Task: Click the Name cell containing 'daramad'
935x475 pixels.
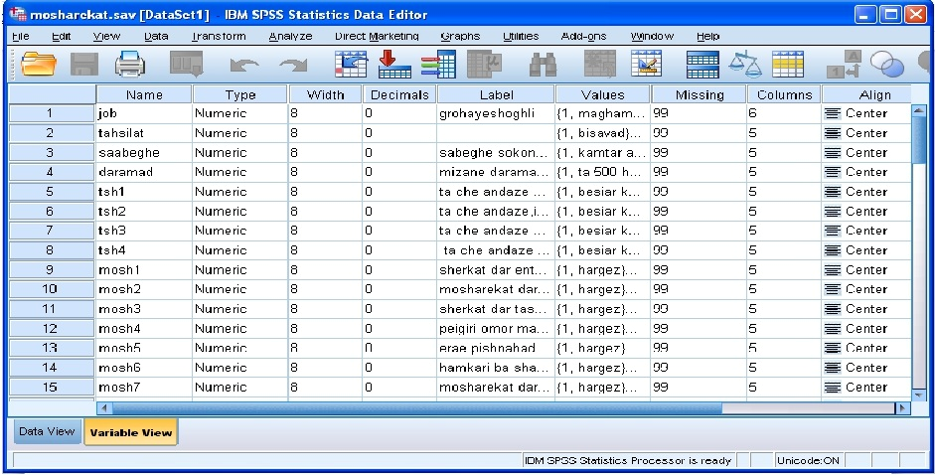Action: click(142, 172)
